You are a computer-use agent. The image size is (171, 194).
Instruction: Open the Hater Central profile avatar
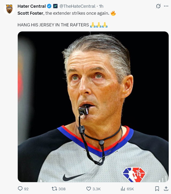9,9
